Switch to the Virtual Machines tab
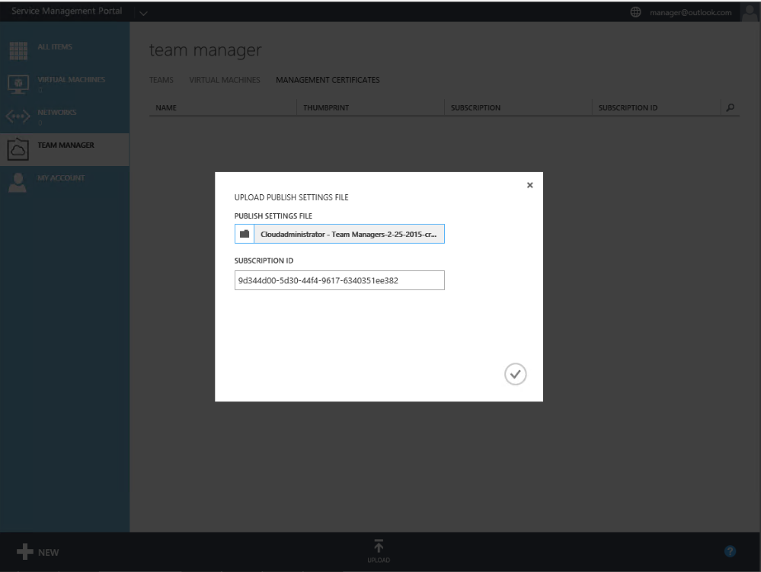761x572 pixels. pyautogui.click(x=224, y=80)
